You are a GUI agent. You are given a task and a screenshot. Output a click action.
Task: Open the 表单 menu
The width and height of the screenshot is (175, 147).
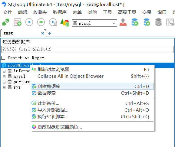click(77, 12)
